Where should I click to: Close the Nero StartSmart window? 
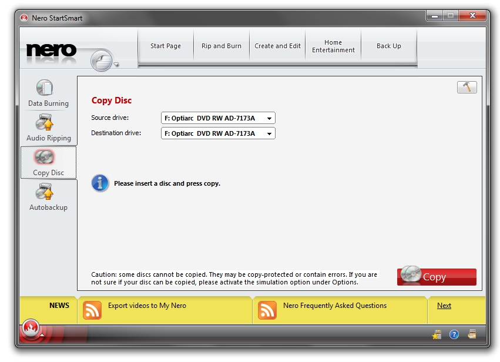[472, 16]
